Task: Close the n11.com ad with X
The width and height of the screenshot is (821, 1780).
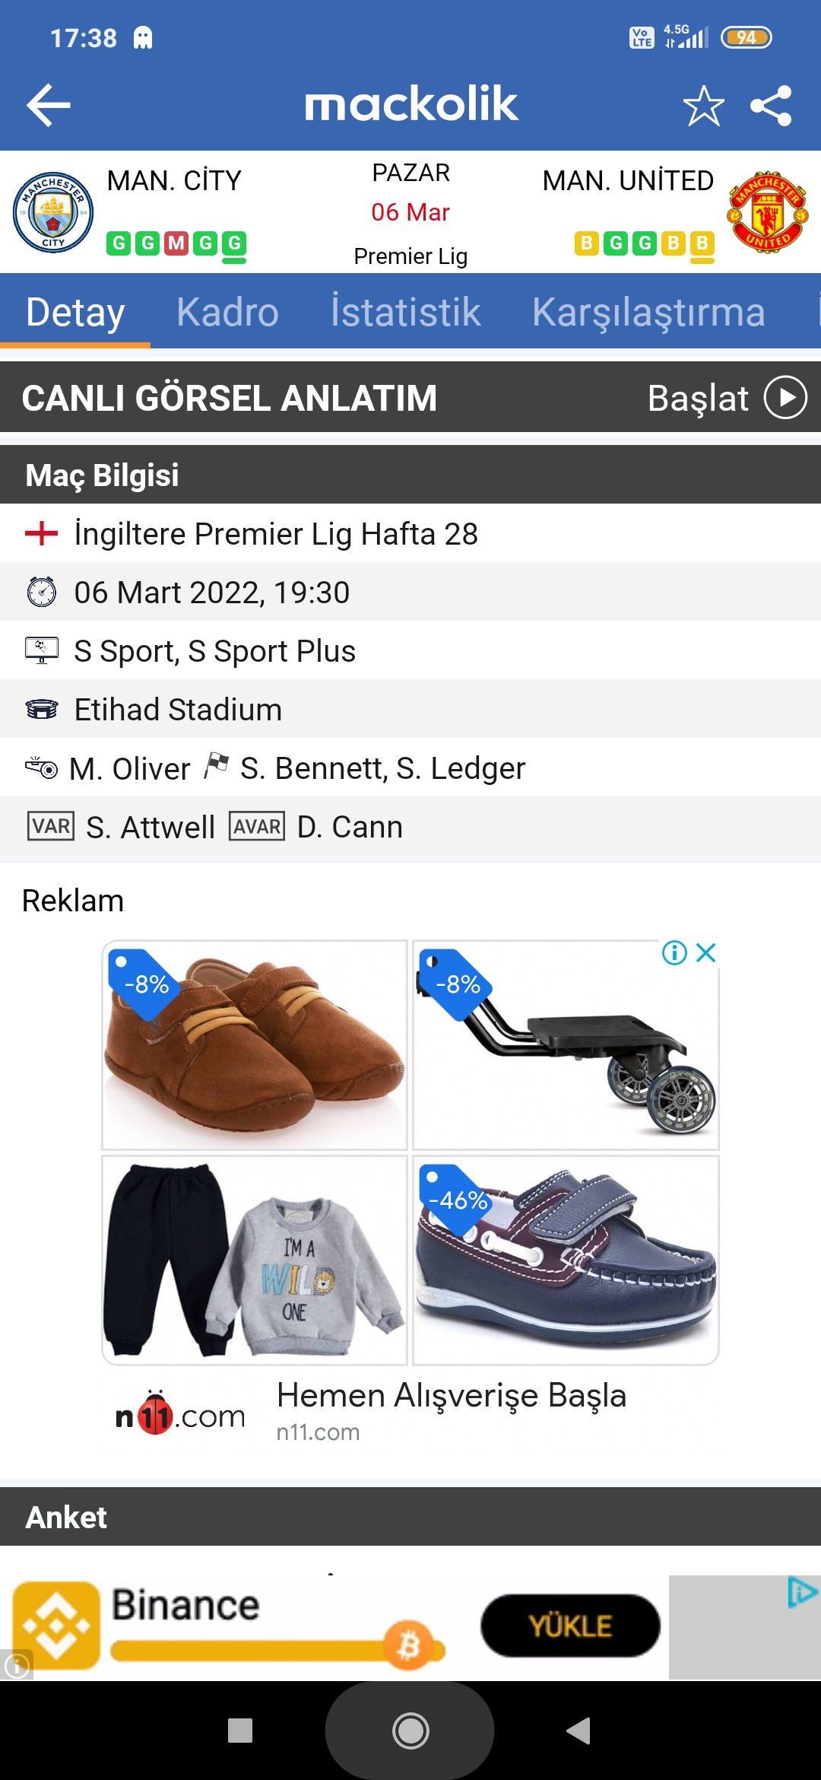Action: click(x=706, y=952)
